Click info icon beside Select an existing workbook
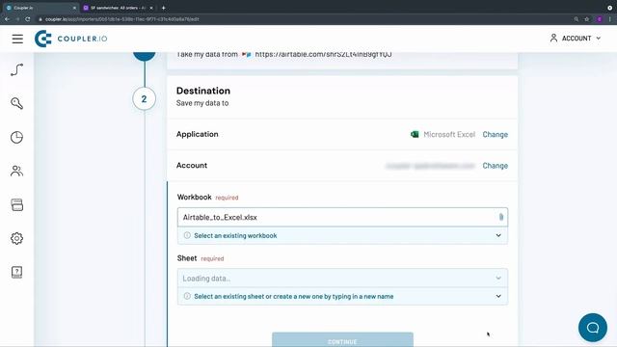 coord(187,235)
